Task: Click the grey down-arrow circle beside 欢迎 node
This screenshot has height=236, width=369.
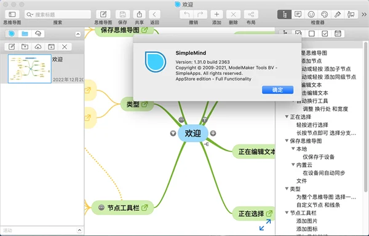Action: tap(173, 133)
